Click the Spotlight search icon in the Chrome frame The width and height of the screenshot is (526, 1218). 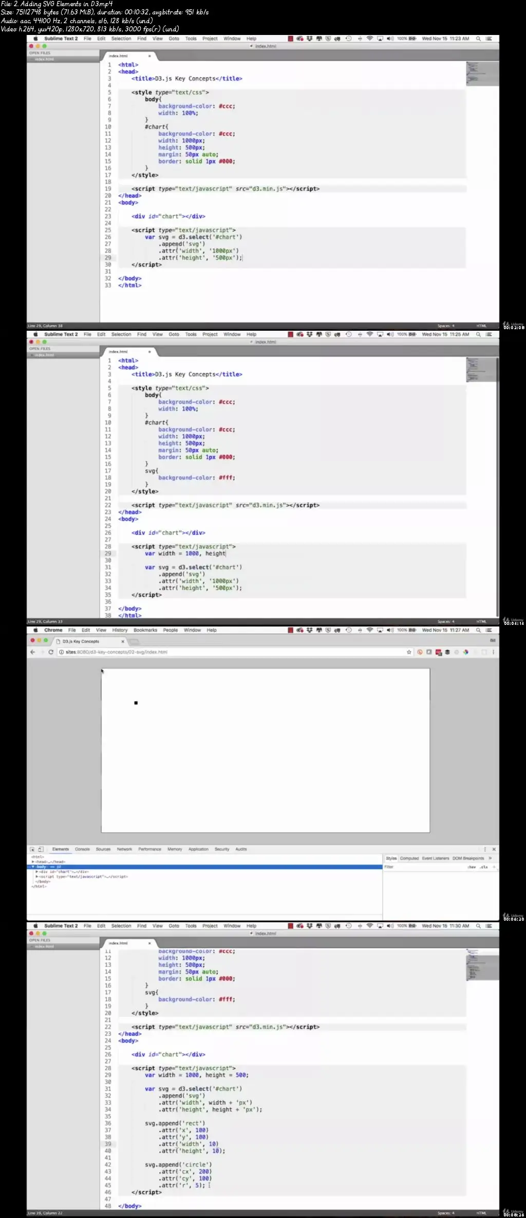pyautogui.click(x=478, y=630)
